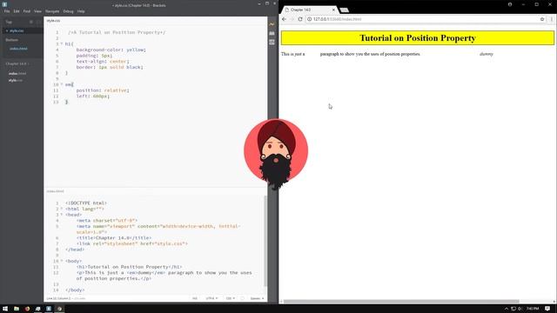
Task: Open a new Chrome tab
Action: click(344, 10)
